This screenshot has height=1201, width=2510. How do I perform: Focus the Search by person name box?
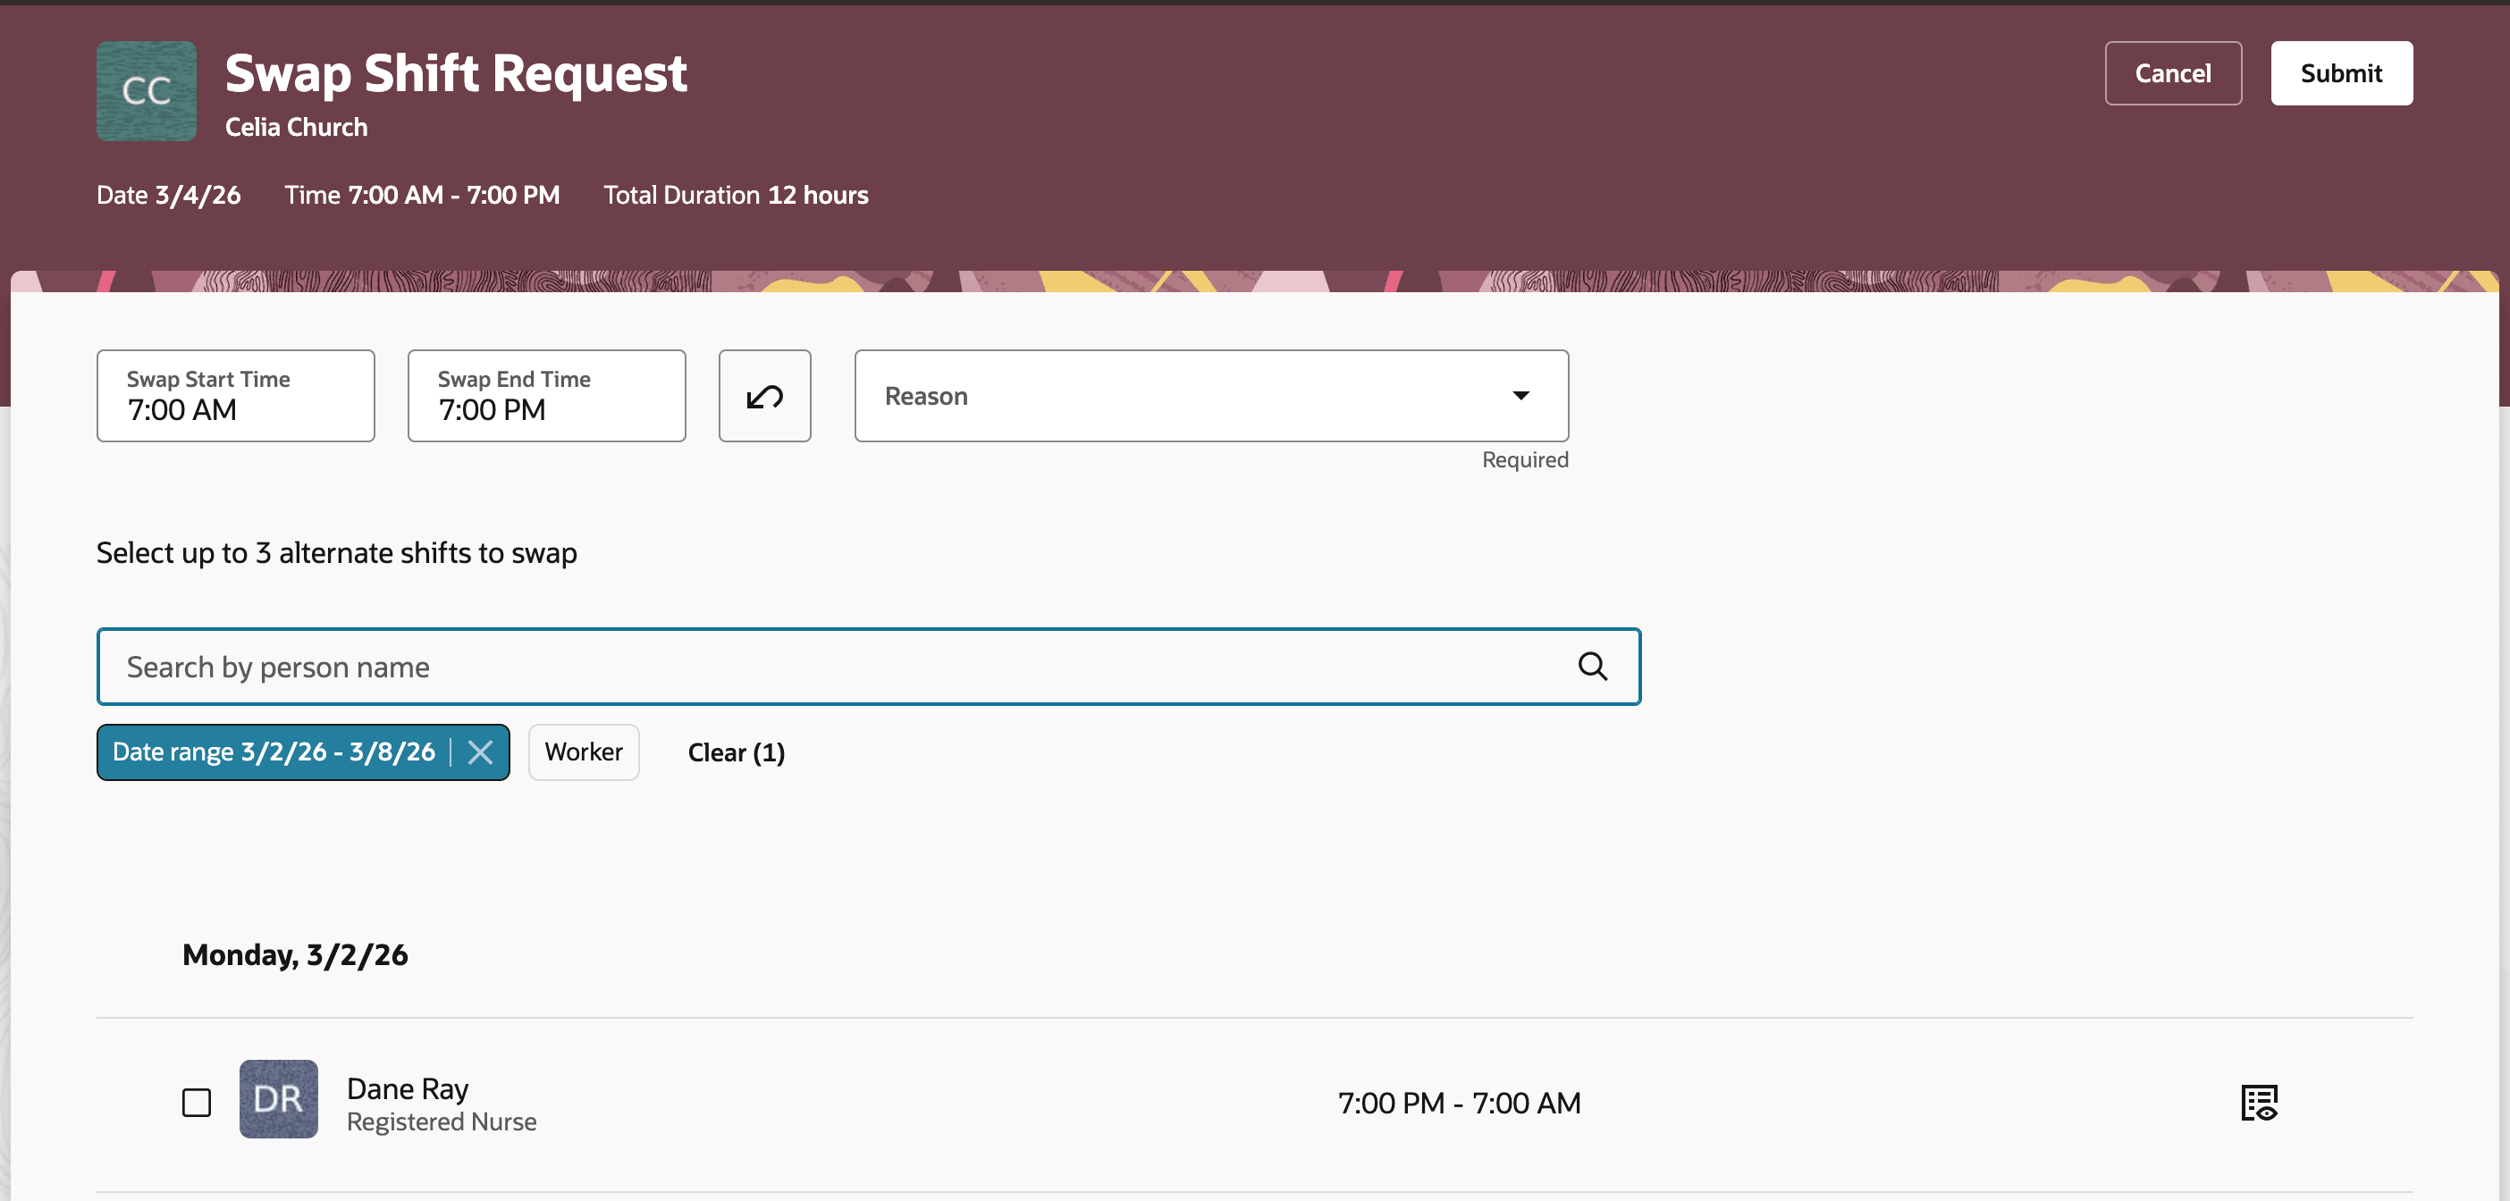click(838, 667)
